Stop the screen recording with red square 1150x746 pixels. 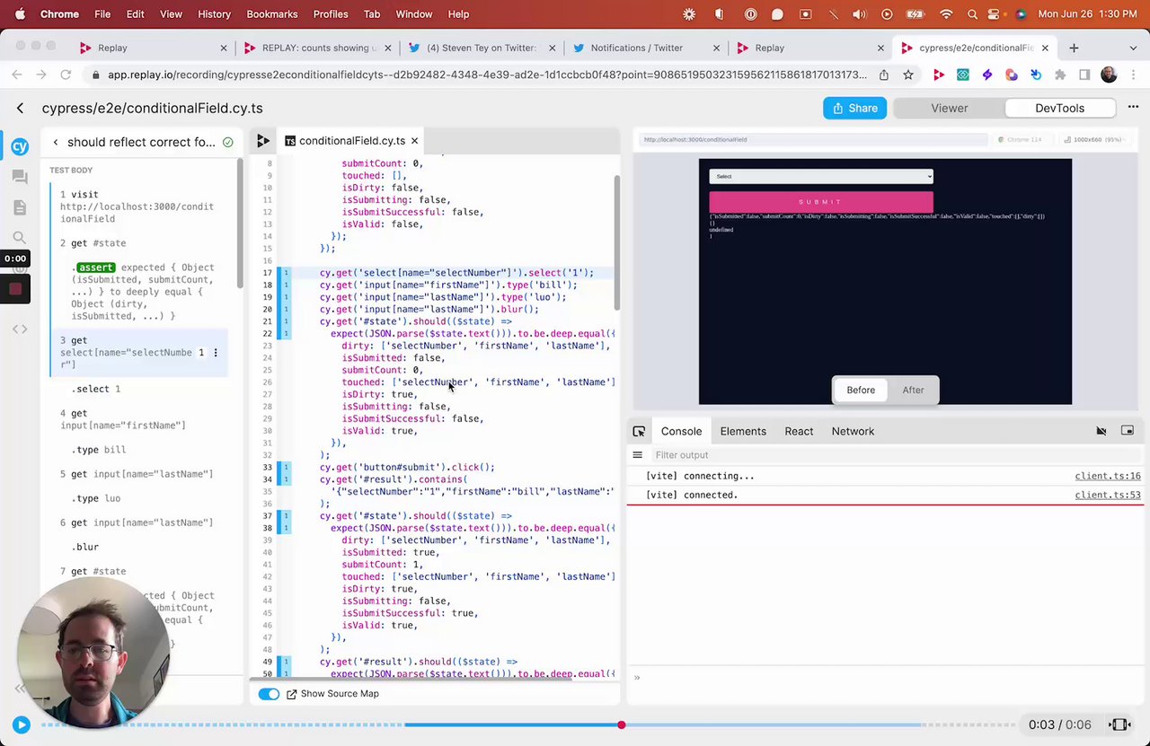pyautogui.click(x=15, y=289)
